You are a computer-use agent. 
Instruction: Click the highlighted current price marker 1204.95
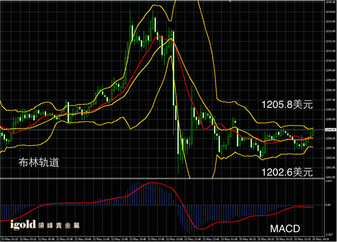click(330, 130)
